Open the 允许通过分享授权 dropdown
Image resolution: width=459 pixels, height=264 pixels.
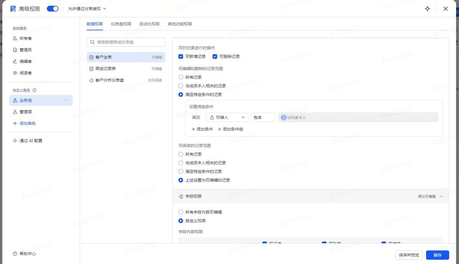coord(87,8)
